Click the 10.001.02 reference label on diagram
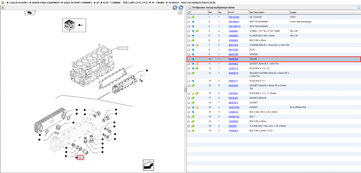 tap(123, 48)
